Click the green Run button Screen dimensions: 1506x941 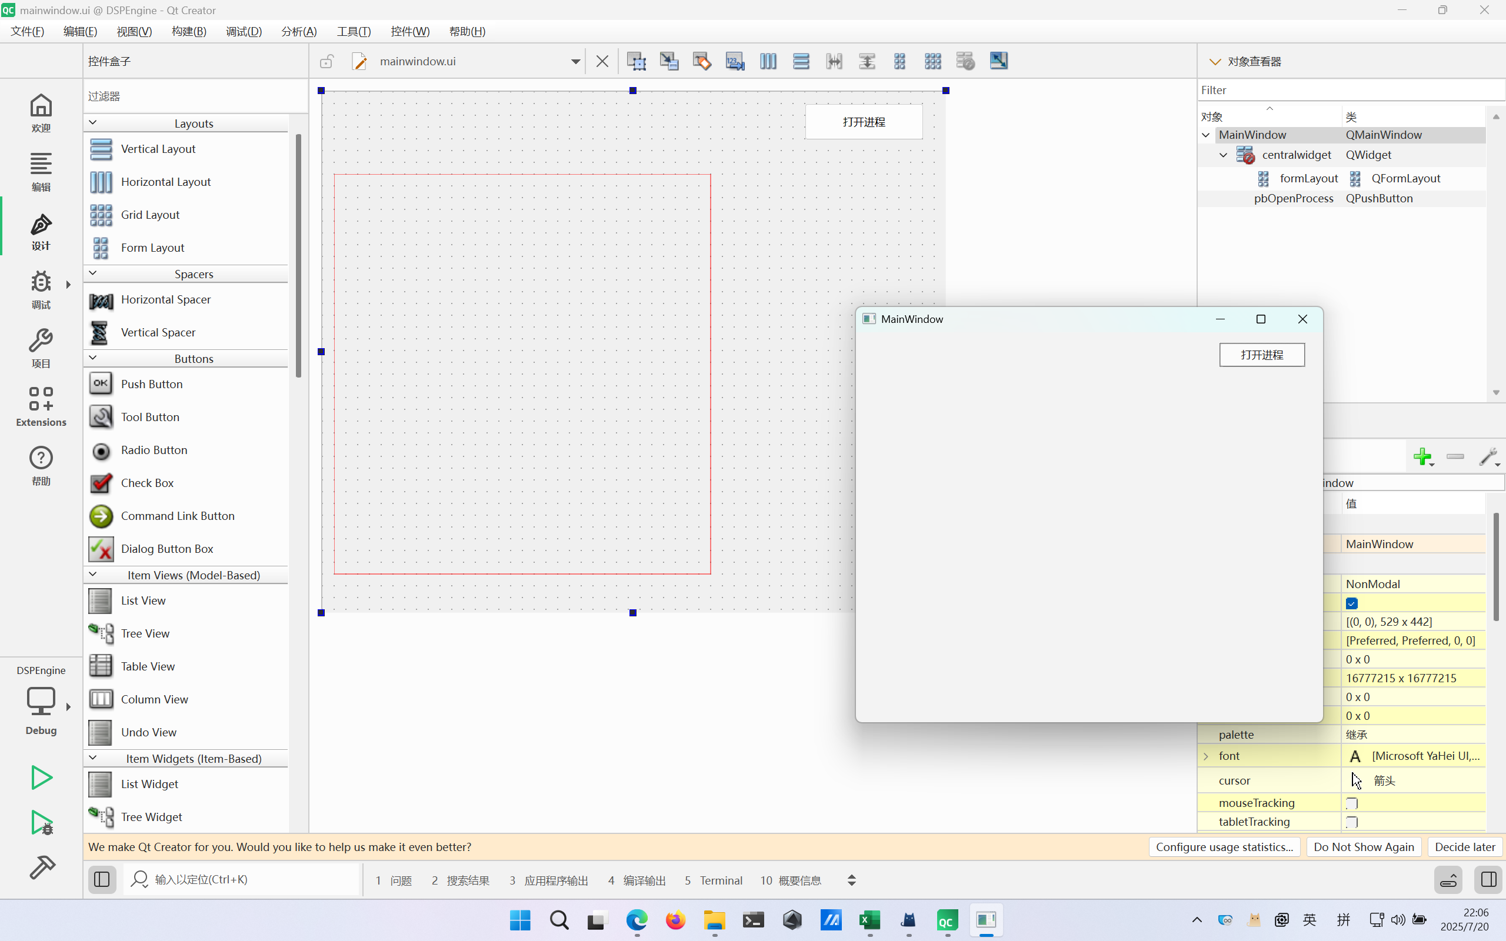(41, 778)
